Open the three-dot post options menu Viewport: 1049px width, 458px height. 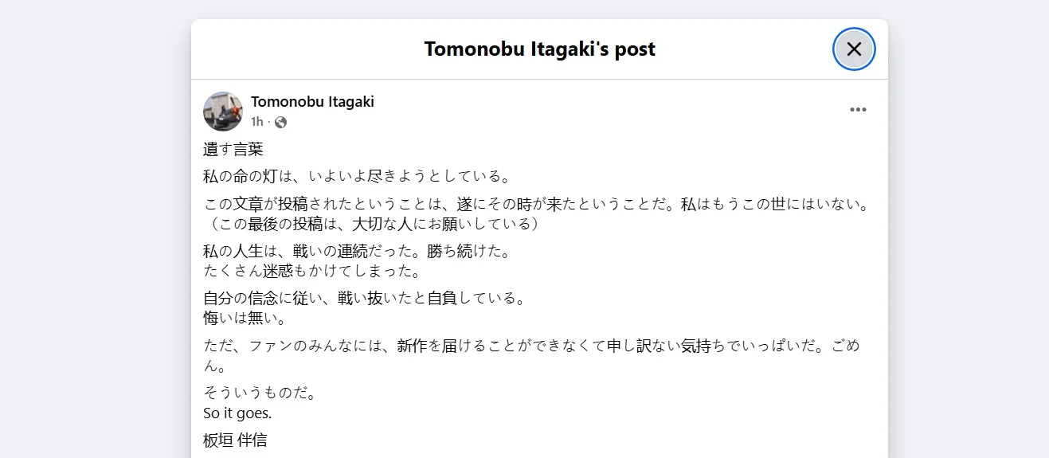(858, 110)
